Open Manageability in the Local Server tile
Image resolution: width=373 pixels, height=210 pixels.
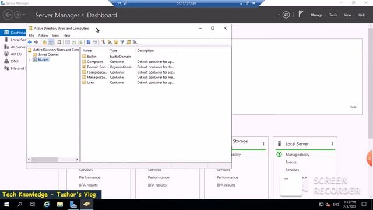pos(297,155)
